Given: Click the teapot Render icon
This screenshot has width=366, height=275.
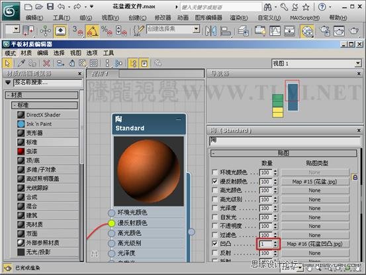Looking at the screenshot, I should click(354, 31).
